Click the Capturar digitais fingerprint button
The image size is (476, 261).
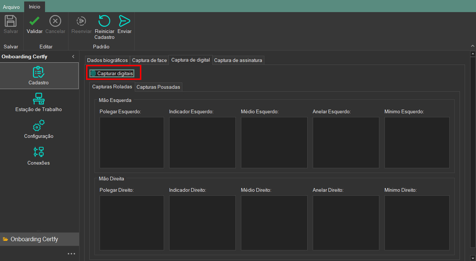click(x=112, y=74)
